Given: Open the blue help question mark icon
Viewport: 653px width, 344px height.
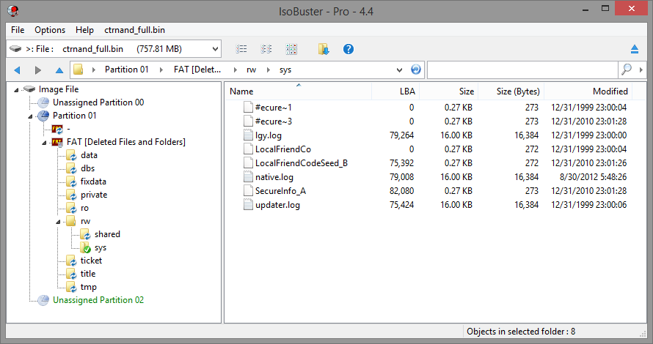Looking at the screenshot, I should coord(349,49).
